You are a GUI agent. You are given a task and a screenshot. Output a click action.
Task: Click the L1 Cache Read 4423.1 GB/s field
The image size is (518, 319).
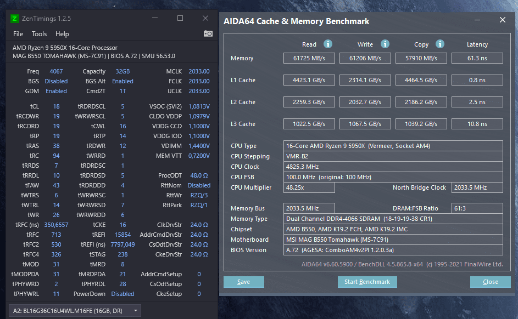309,80
